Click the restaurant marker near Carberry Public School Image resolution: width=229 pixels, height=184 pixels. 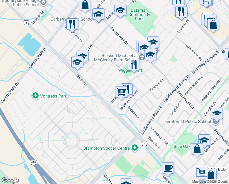tap(72, 25)
